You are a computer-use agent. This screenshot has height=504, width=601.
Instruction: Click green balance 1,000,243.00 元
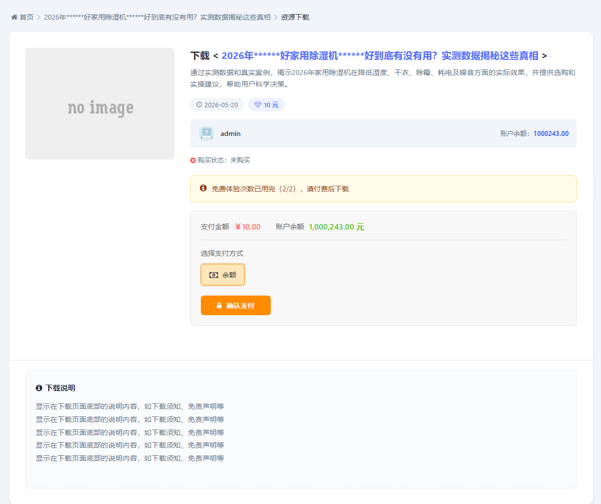337,227
